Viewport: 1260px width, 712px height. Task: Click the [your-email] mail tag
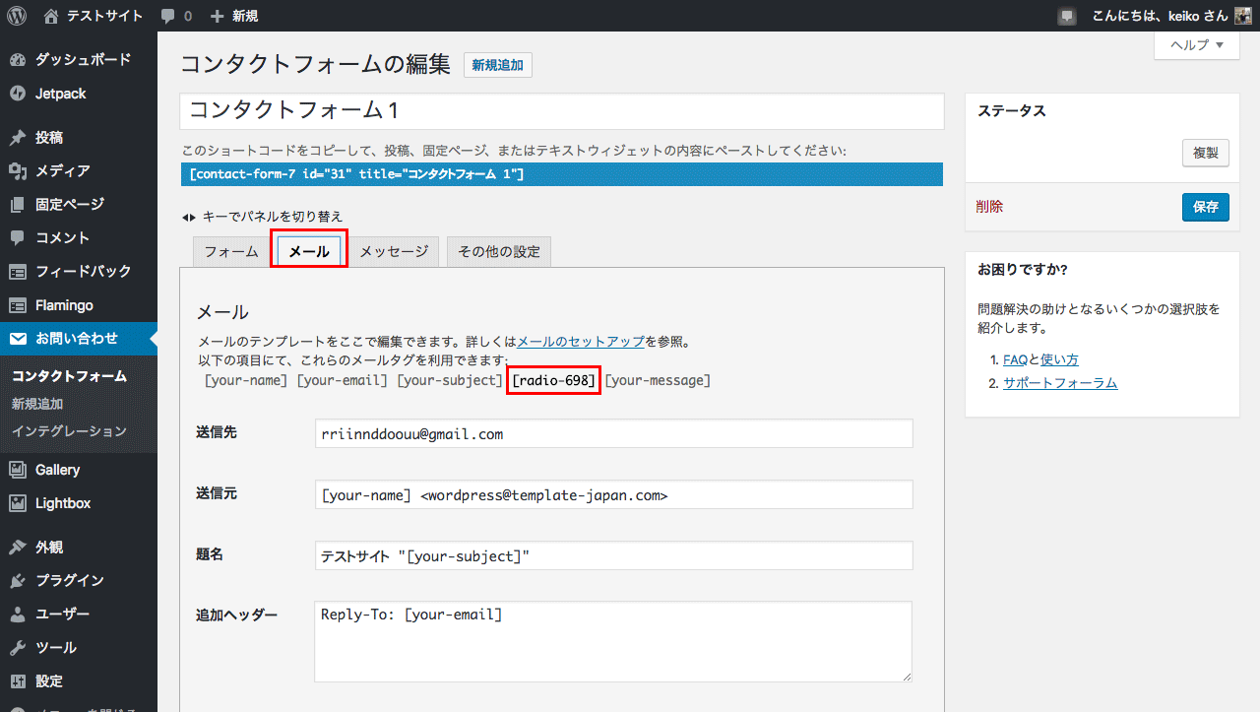[343, 380]
